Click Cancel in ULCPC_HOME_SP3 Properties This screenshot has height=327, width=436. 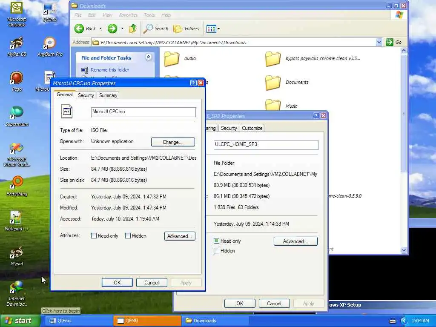(274, 303)
